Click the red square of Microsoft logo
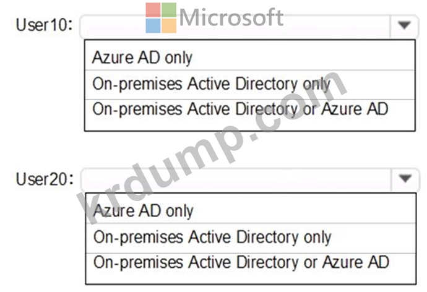 [x=153, y=10]
